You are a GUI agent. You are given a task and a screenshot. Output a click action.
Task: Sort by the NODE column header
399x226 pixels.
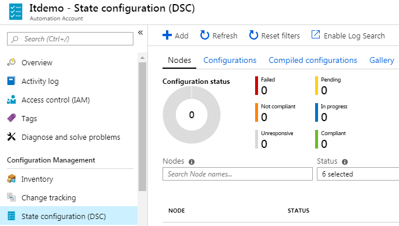(x=176, y=211)
